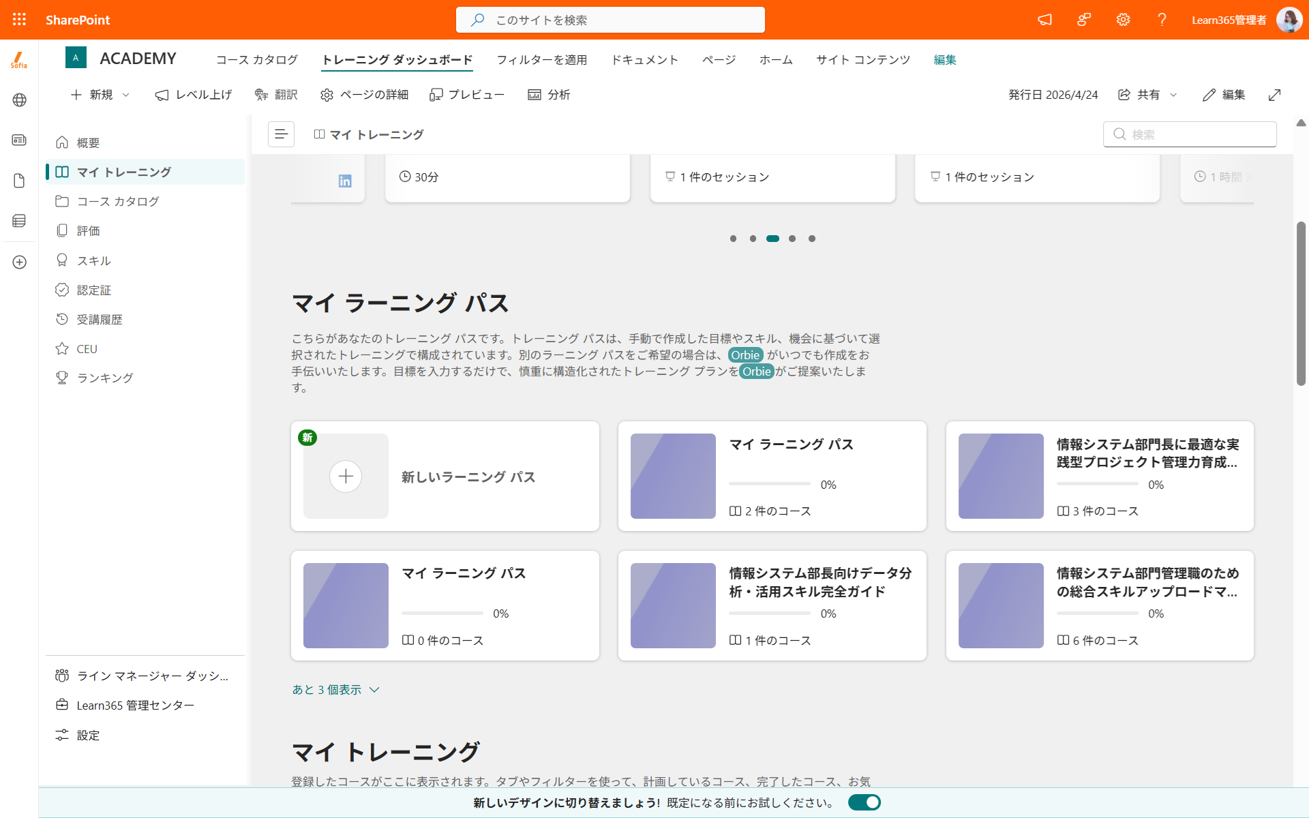Viewport: 1309px width, 818px height.
Task: Open 認定証 in sidebar
Action: click(145, 290)
